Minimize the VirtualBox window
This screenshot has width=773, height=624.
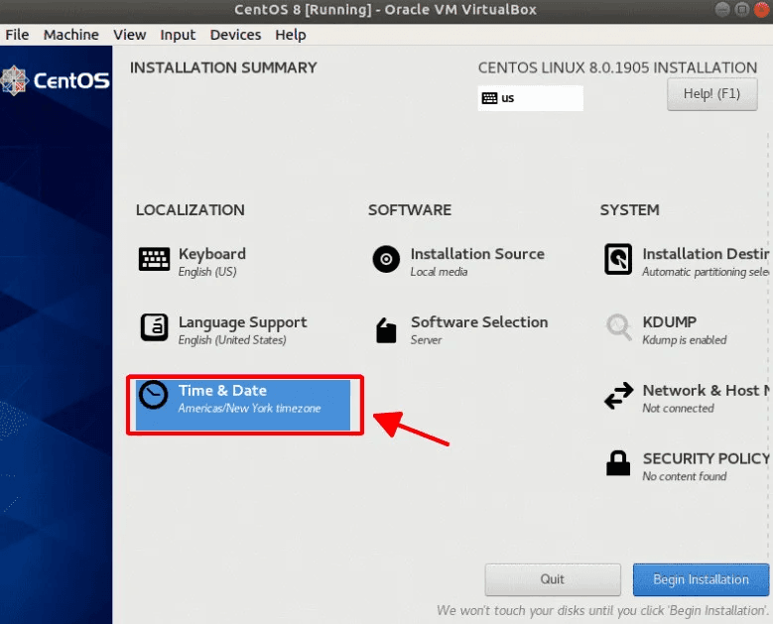pyautogui.click(x=722, y=9)
